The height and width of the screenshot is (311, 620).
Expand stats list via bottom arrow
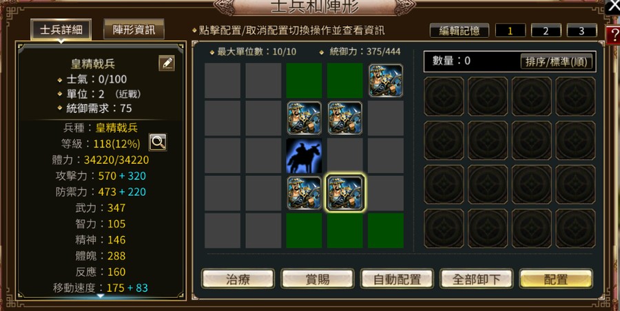click(101, 296)
